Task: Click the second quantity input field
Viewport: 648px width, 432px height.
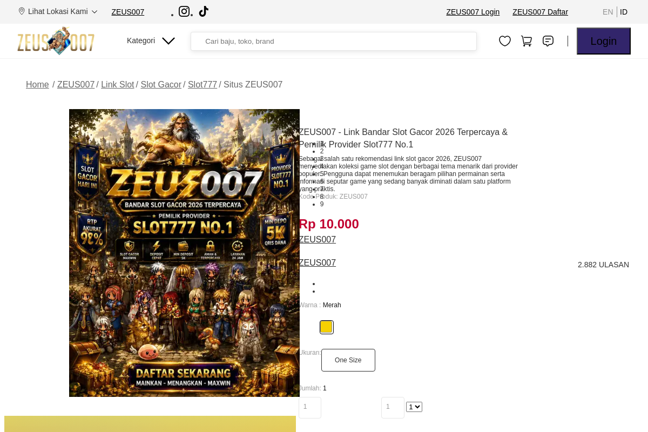Action: (393, 408)
